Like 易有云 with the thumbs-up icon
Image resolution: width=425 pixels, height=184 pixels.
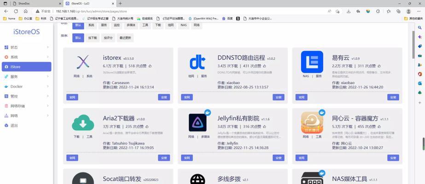(379, 66)
